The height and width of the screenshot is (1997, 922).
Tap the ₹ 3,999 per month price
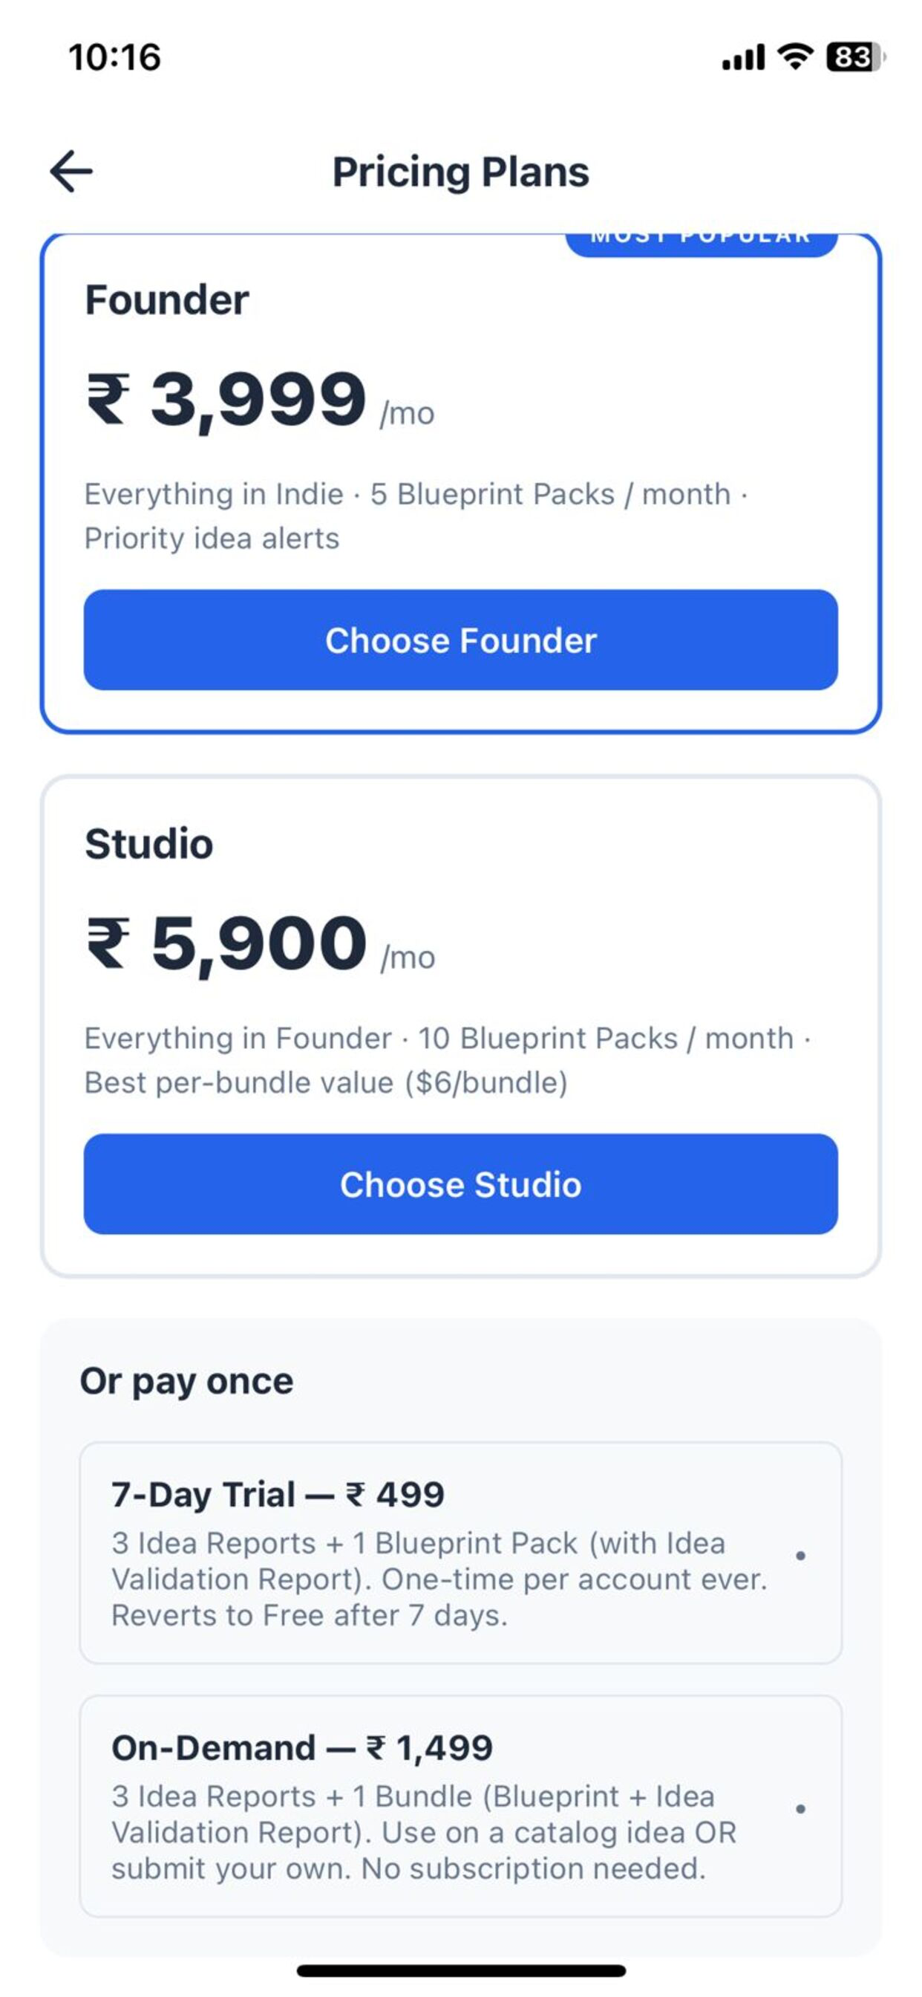point(260,400)
